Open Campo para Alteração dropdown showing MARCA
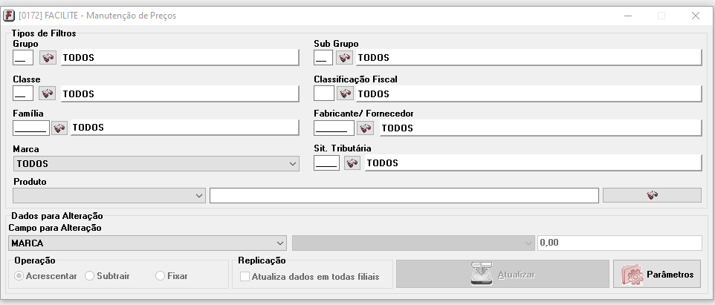 147,243
